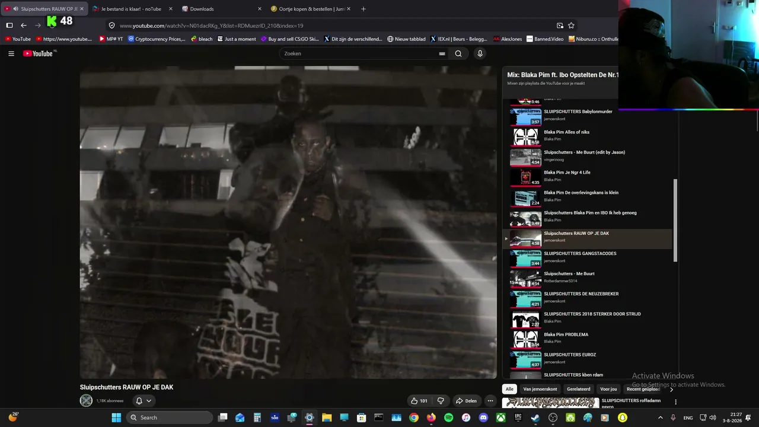Screen dimensions: 759x427
Task: Show hidden system tray icons chevron
Action: tap(660, 418)
